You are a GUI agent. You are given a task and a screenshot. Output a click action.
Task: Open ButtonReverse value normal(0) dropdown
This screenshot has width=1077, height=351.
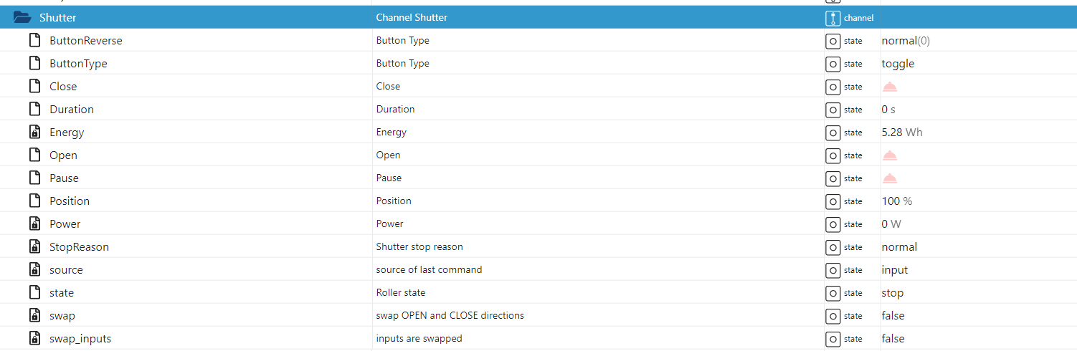click(x=906, y=41)
